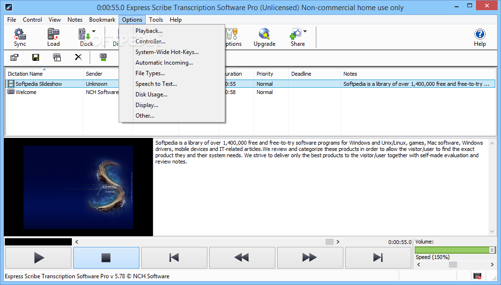The width and height of the screenshot is (501, 285).
Task: Click the Speed slider thumb
Action: pos(453,265)
